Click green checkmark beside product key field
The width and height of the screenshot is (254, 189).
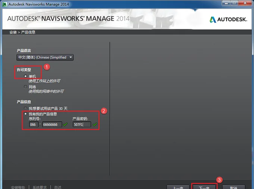(95, 124)
